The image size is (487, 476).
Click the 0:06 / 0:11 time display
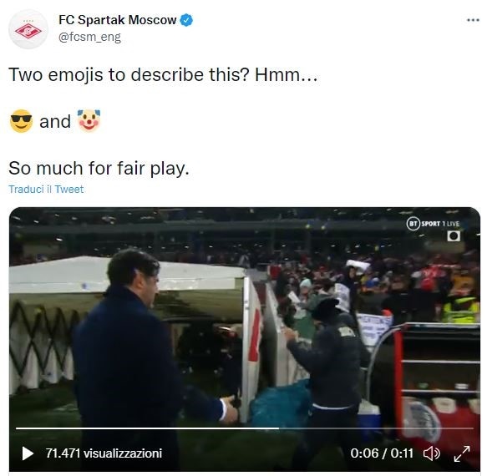382,453
